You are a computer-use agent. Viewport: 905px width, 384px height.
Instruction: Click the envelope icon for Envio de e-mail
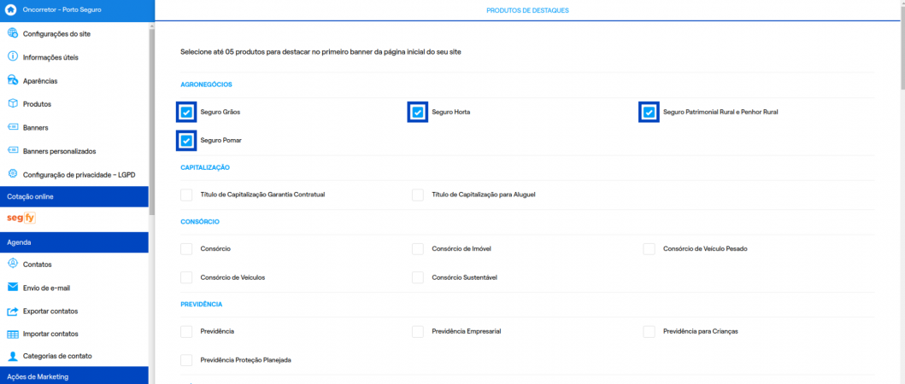(13, 287)
